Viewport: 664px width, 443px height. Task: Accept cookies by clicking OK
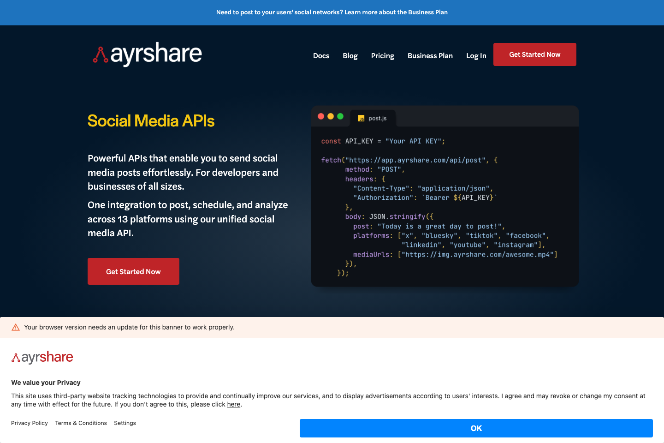tap(476, 428)
